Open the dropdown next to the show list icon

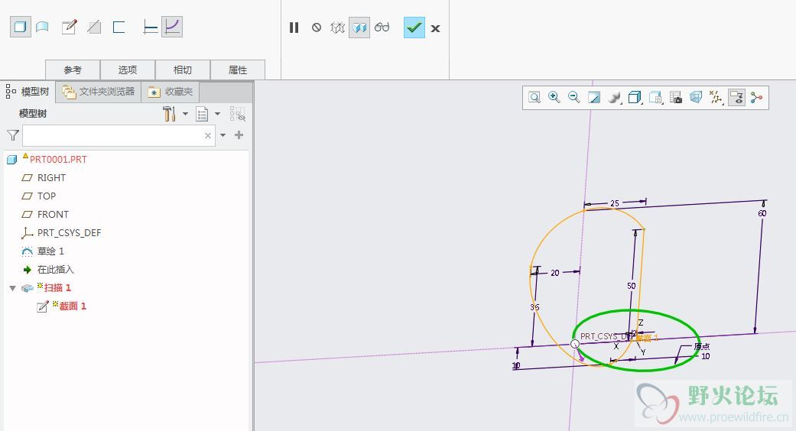pos(217,114)
